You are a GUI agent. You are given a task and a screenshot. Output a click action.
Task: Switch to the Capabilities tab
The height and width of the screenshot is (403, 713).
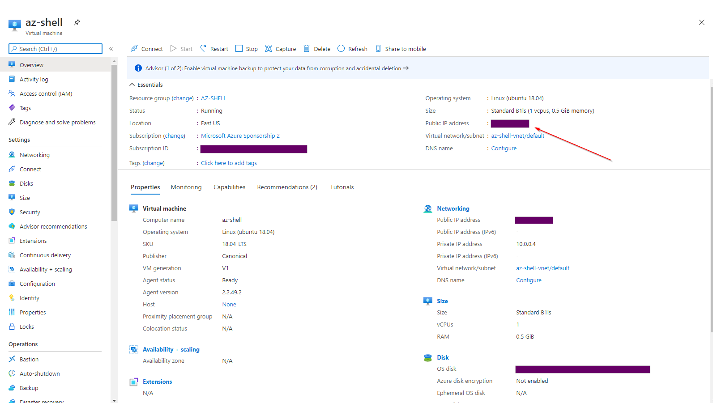229,187
